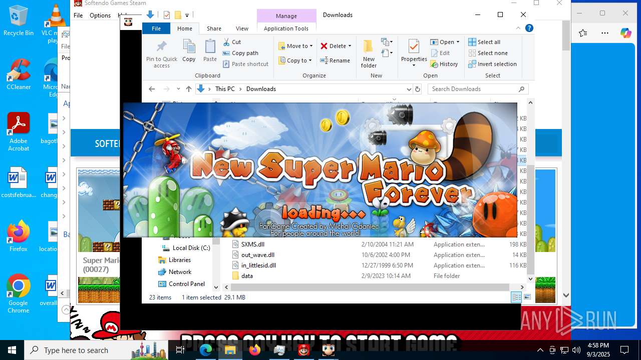Expand the Delete dropdown arrow
The image size is (641, 360).
(x=350, y=46)
